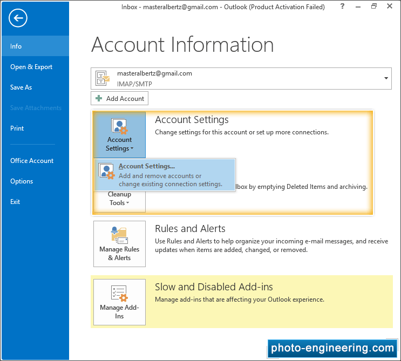Click the back arrow circle button
The image size is (401, 361).
(18, 18)
